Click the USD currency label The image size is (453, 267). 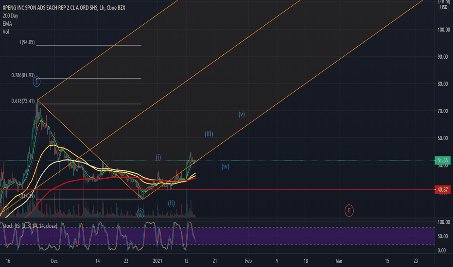pos(443,7)
